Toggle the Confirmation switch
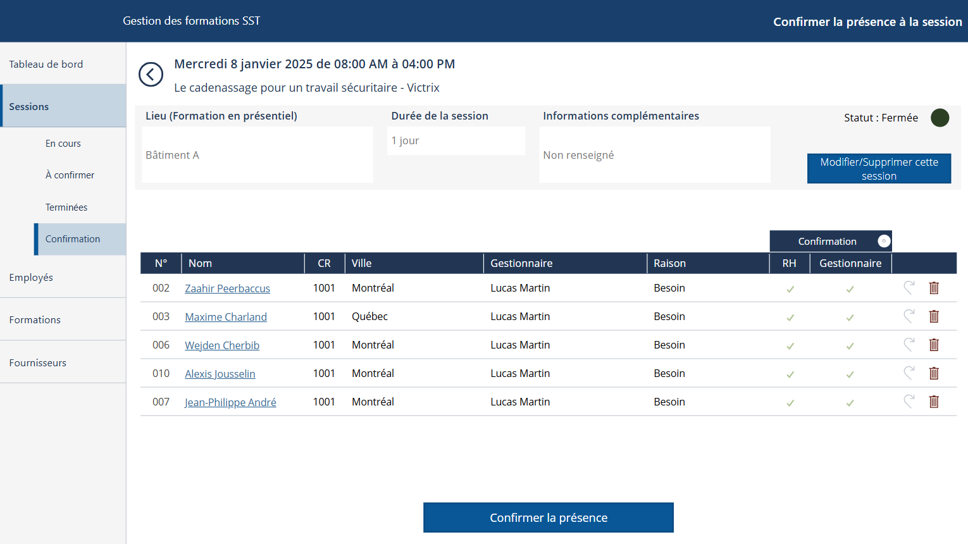 tap(884, 241)
